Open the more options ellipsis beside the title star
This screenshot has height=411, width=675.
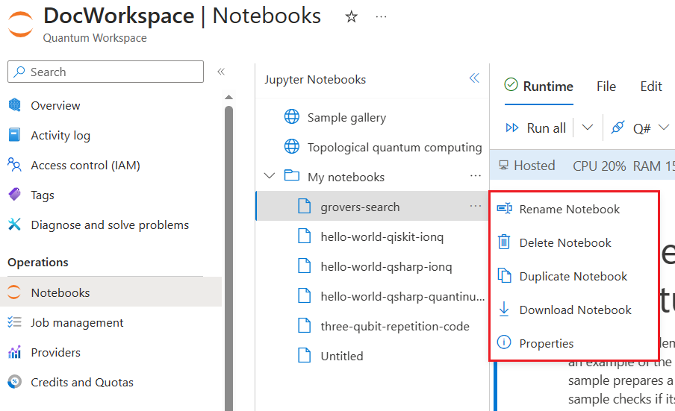(381, 16)
